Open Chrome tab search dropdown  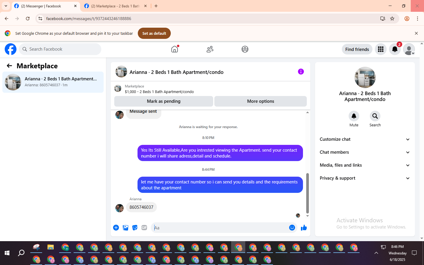click(6, 6)
